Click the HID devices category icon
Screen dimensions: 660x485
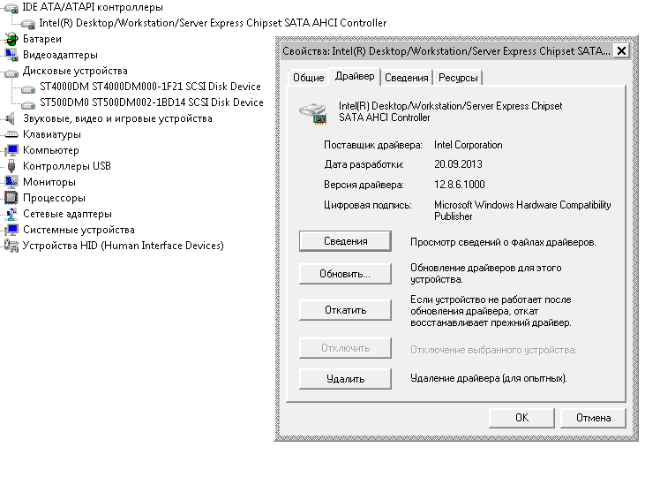11,246
